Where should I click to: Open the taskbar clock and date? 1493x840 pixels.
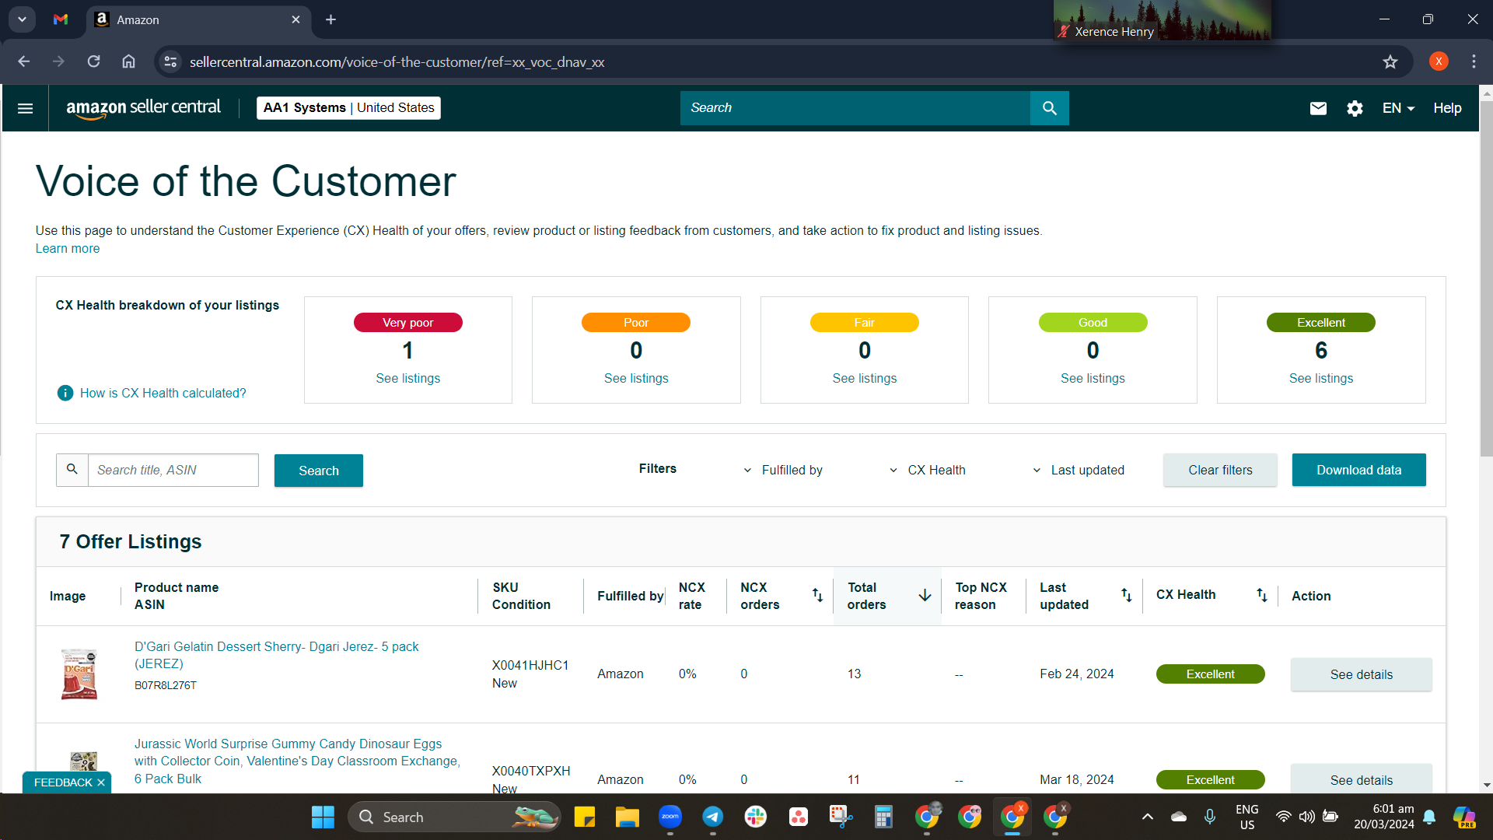(1384, 817)
